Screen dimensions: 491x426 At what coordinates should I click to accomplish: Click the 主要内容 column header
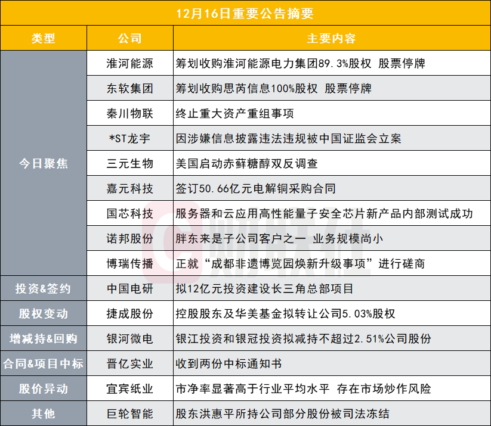(x=331, y=39)
